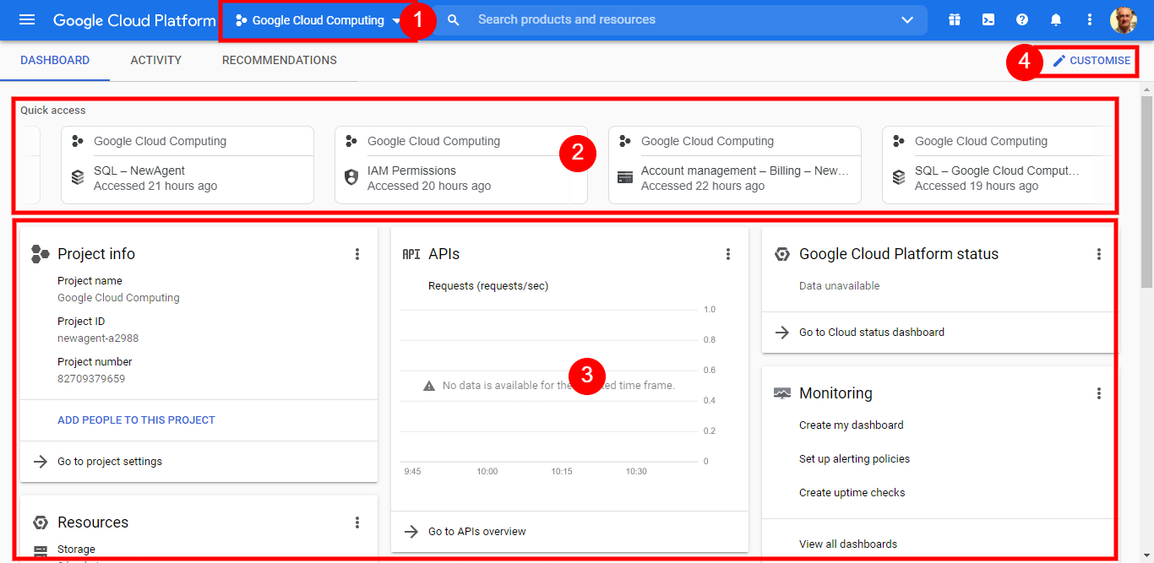Open the help question-mark icon
Image resolution: width=1154 pixels, height=563 pixels.
click(1022, 19)
